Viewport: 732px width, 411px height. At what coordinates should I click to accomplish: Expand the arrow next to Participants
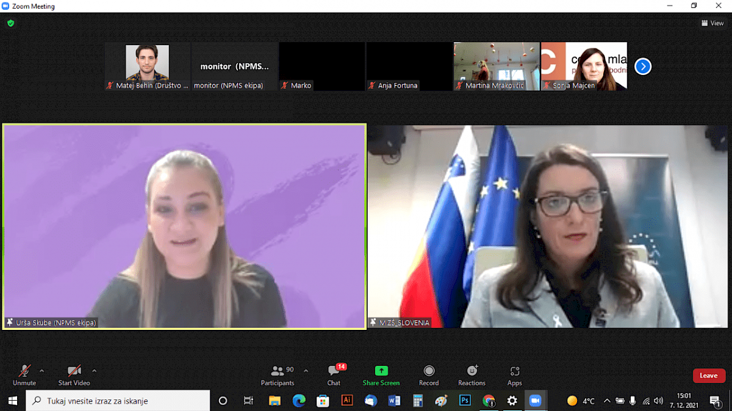pyautogui.click(x=306, y=371)
